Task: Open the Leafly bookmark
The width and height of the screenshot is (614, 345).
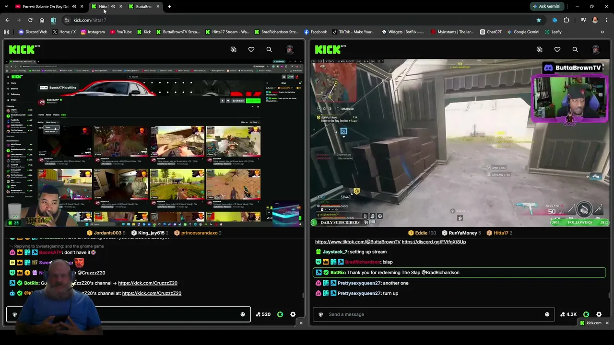Action: (553, 32)
